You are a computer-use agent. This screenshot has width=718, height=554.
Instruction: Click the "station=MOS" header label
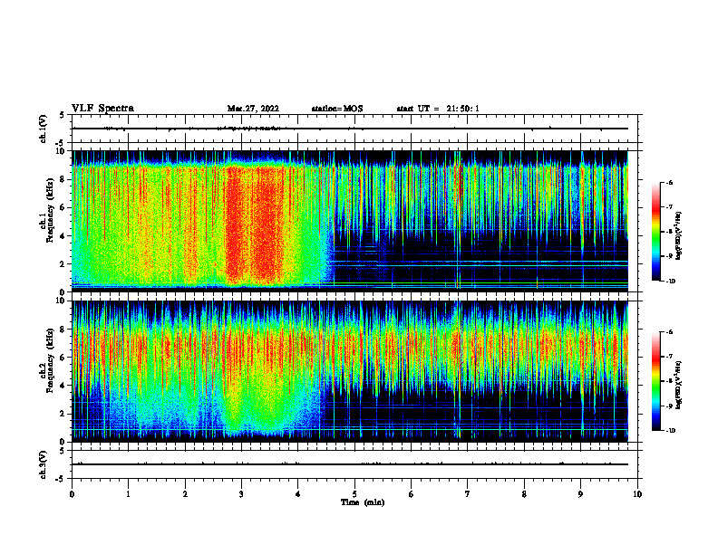(337, 109)
